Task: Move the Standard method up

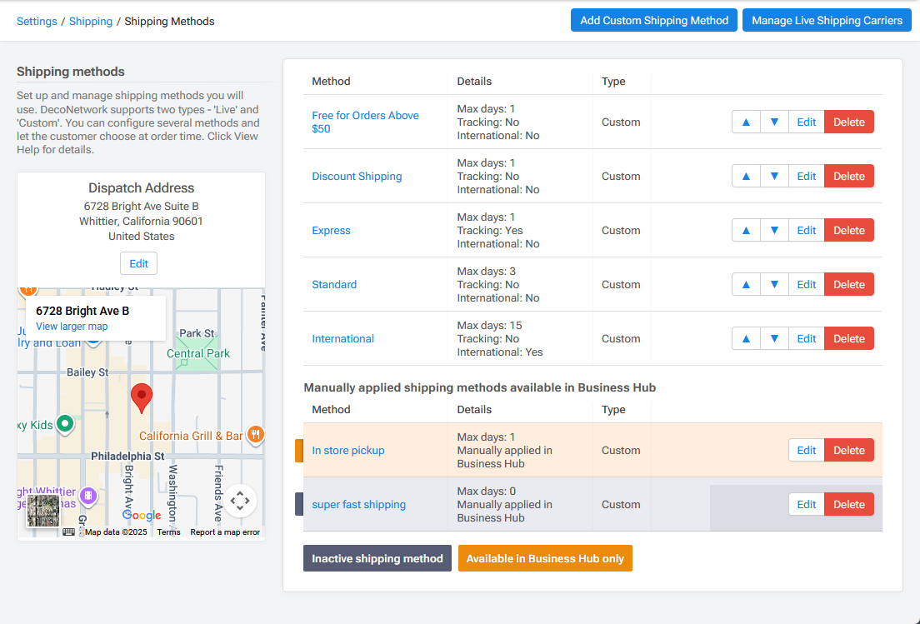Action: click(x=746, y=284)
